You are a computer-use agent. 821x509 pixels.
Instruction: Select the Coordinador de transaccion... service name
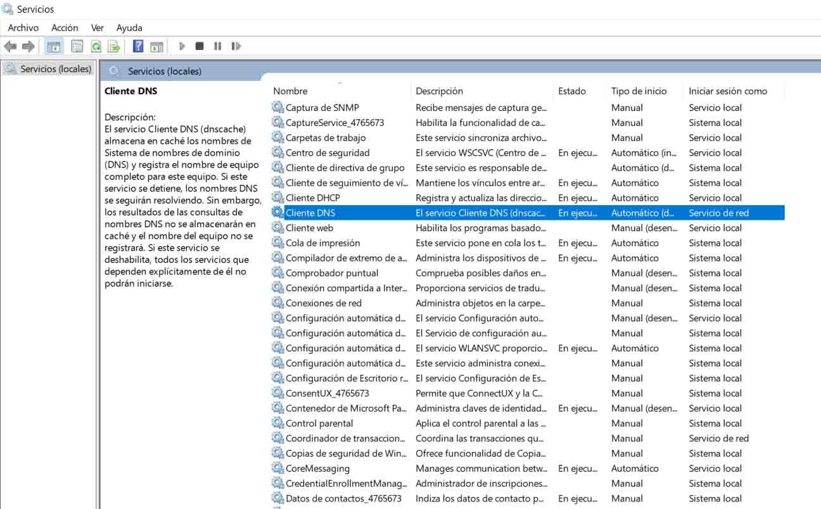coord(345,439)
